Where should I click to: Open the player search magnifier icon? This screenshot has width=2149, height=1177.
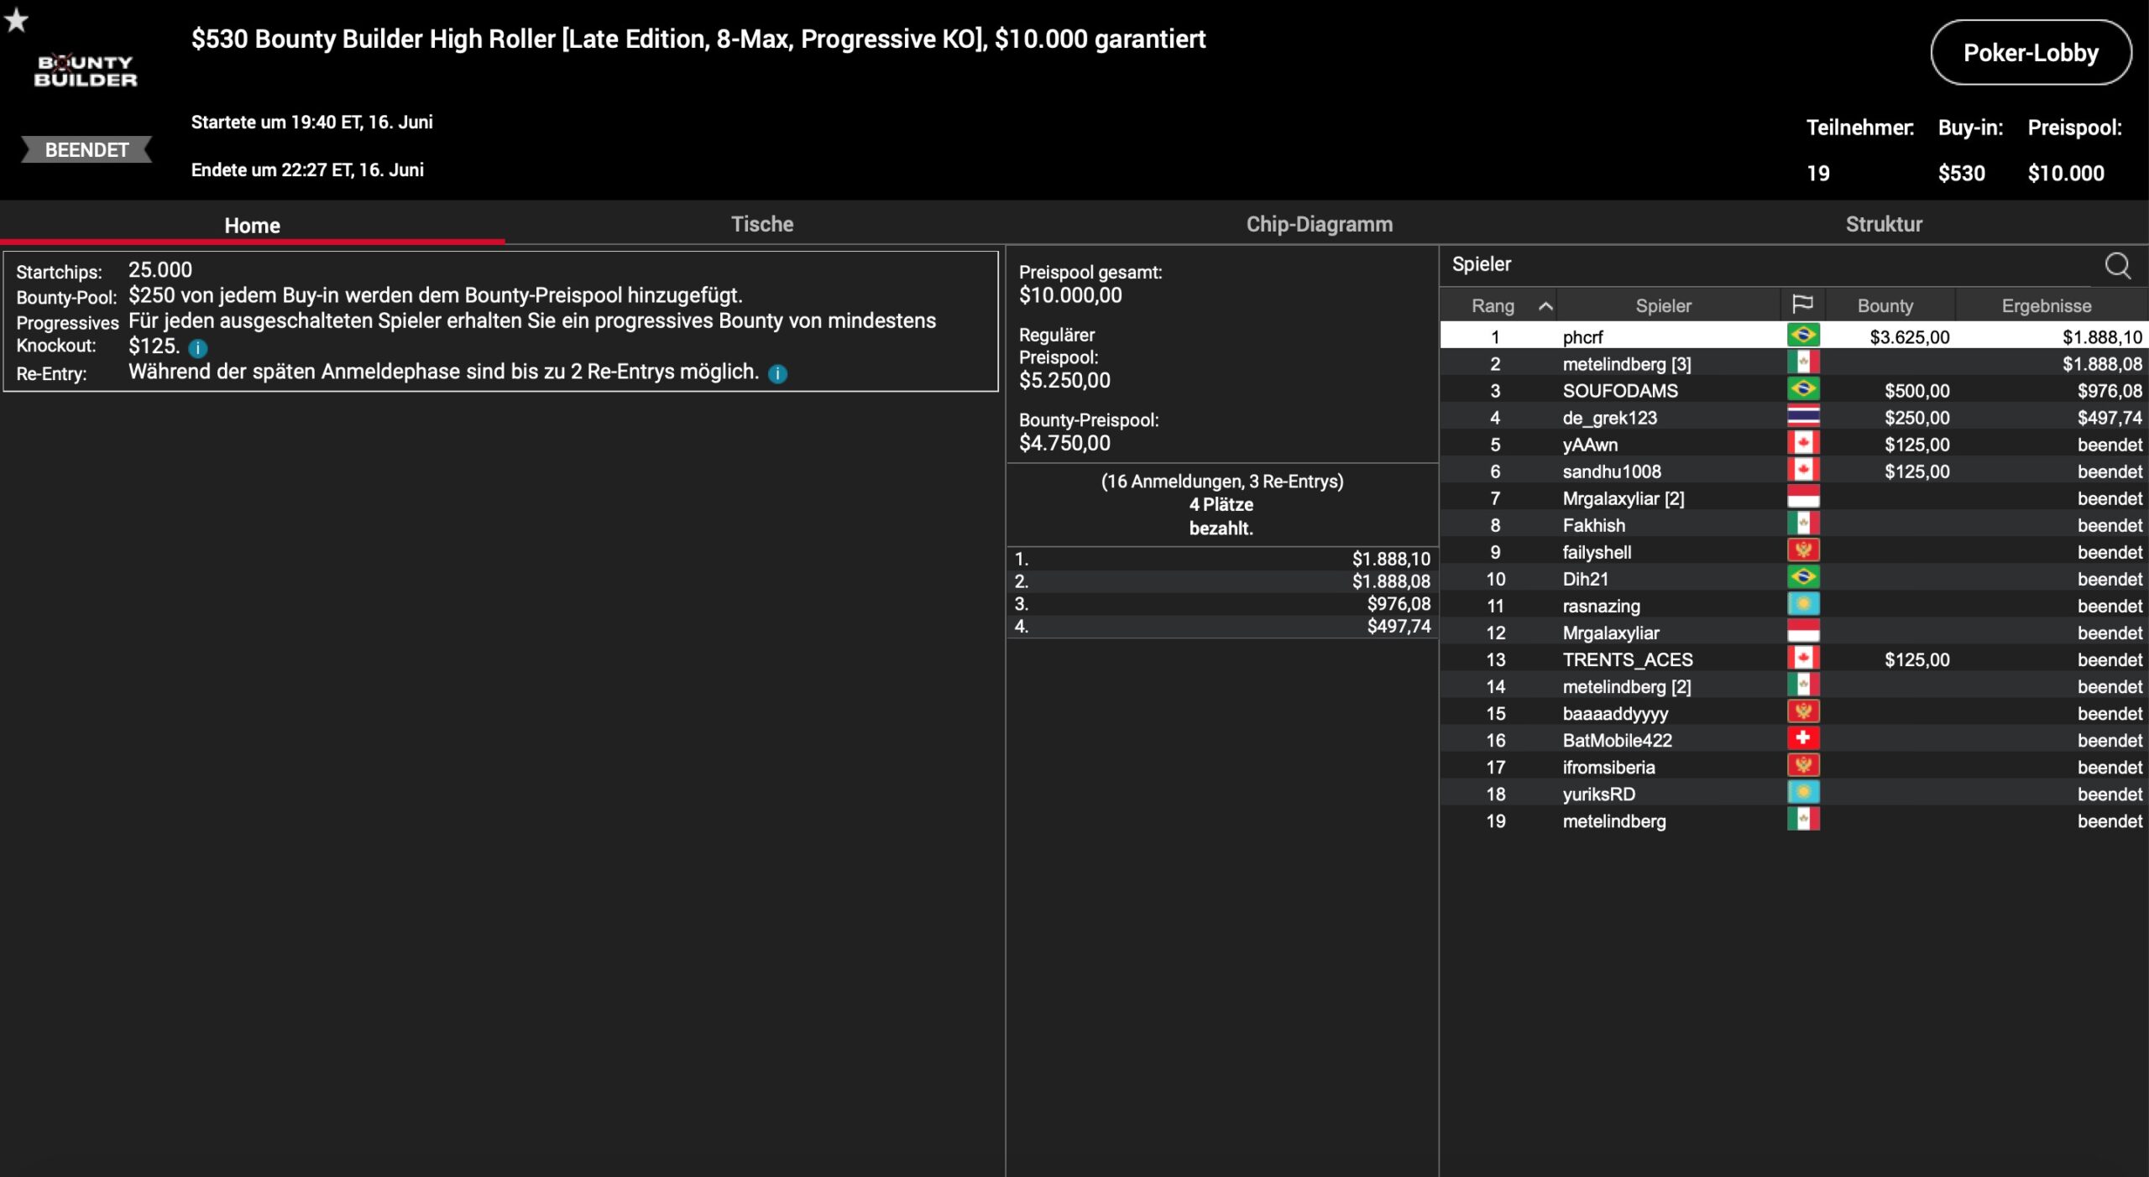point(2116,266)
